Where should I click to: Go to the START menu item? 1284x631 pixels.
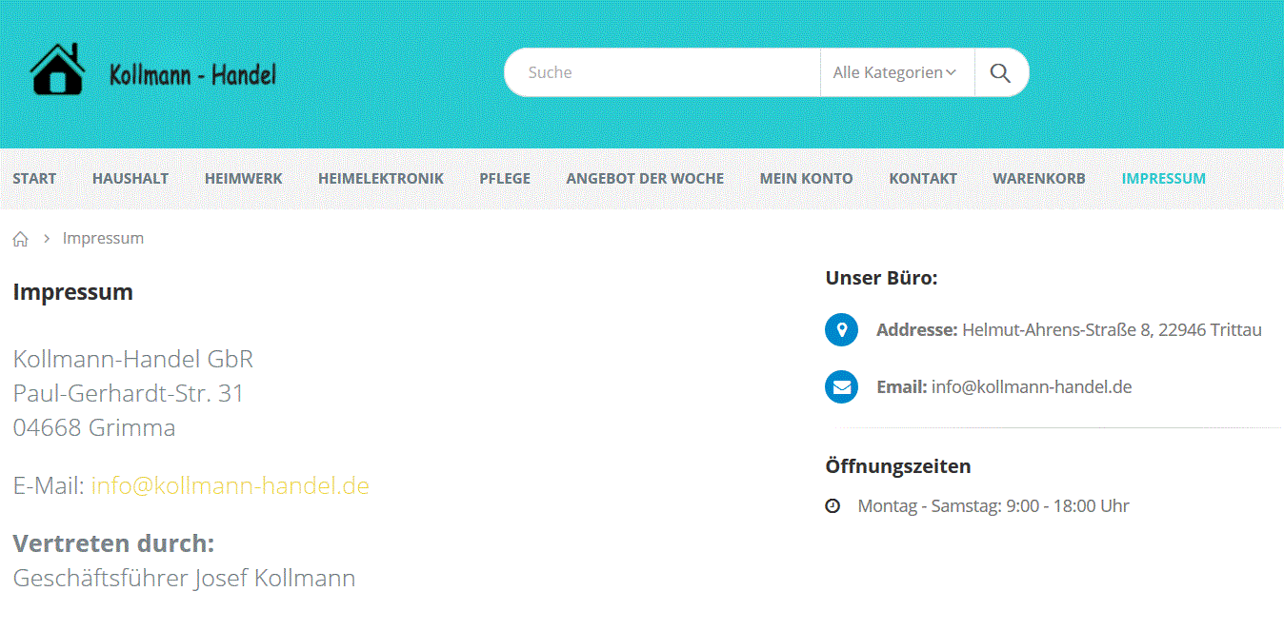pos(34,178)
